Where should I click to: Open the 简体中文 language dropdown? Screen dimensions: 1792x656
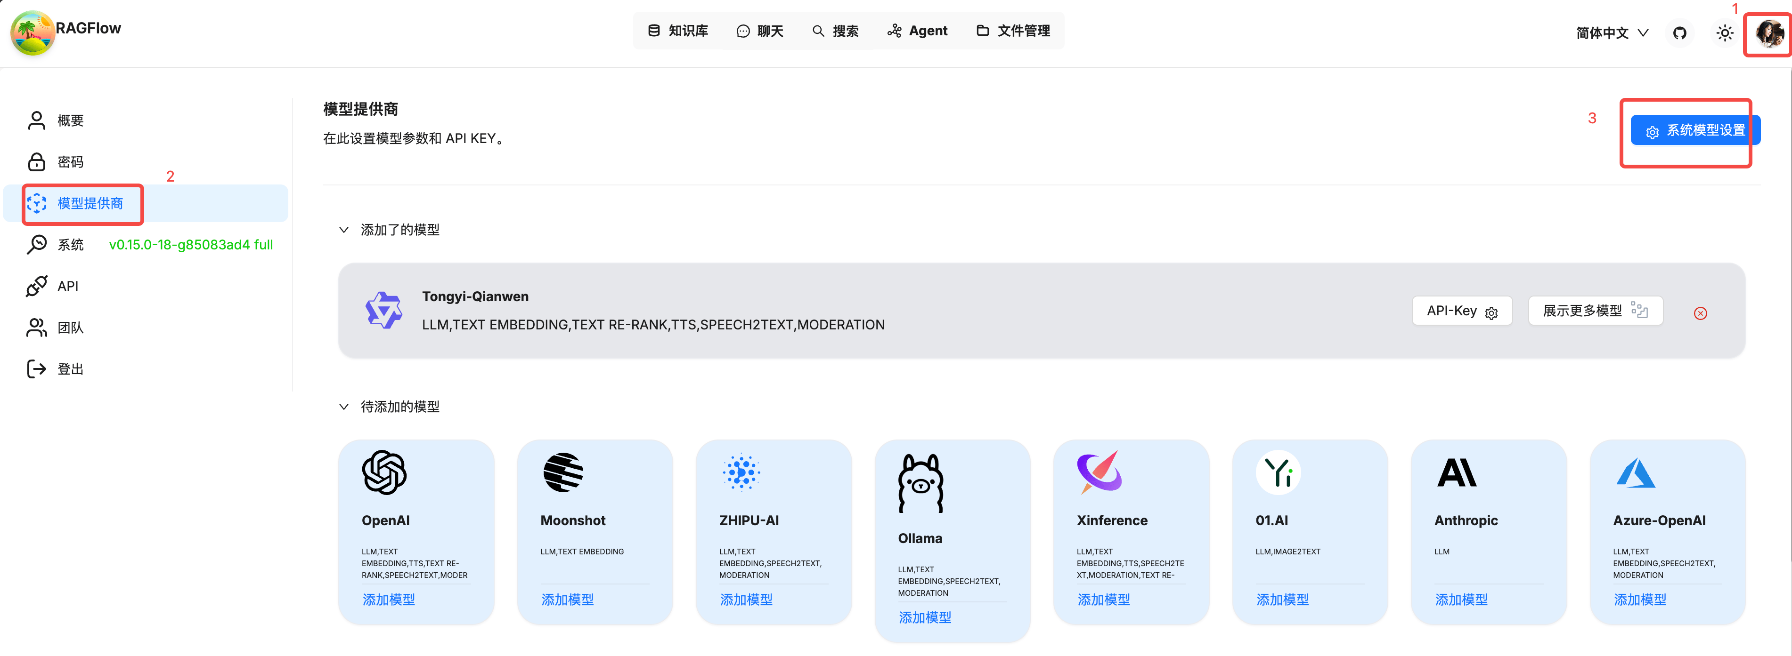(1611, 32)
